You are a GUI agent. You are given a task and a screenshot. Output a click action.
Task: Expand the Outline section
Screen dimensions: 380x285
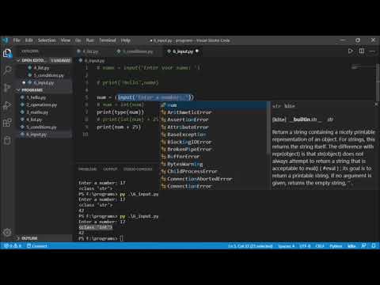point(44,238)
